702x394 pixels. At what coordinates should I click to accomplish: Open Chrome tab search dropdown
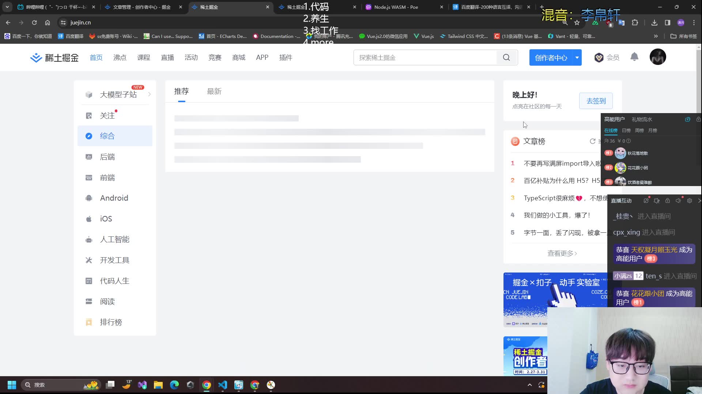point(7,7)
